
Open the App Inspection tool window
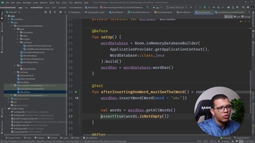click(90, 138)
